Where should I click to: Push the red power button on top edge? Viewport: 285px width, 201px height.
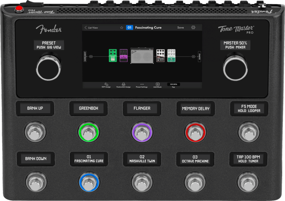click(19, 9)
